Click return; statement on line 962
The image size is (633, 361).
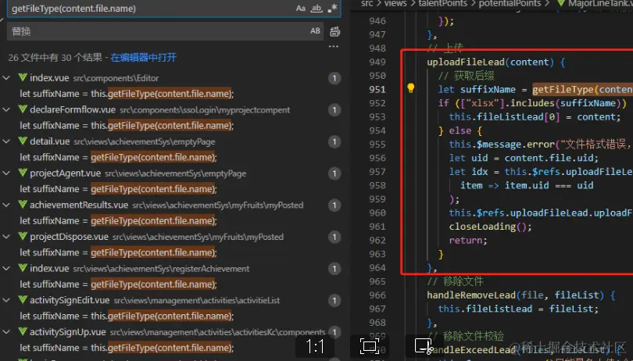[468, 240]
